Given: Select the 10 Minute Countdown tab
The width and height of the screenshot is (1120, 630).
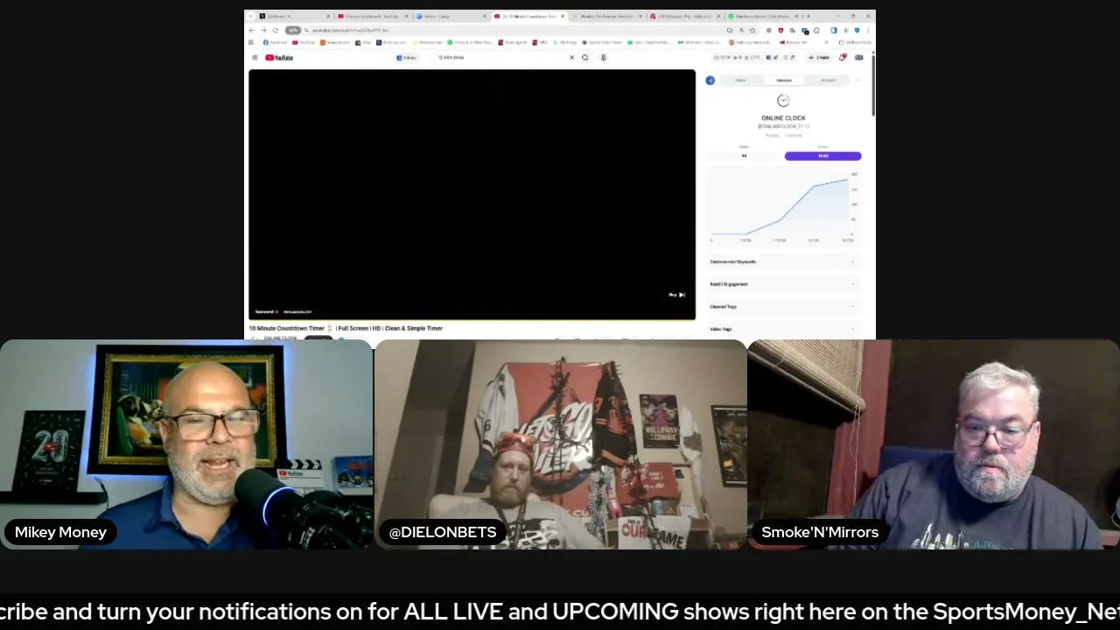Looking at the screenshot, I should pyautogui.click(x=529, y=16).
